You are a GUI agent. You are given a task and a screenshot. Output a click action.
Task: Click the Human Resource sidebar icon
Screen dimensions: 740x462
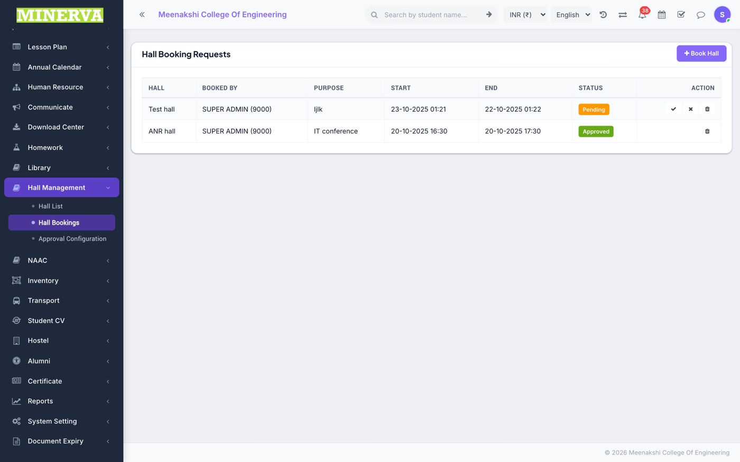pyautogui.click(x=16, y=87)
